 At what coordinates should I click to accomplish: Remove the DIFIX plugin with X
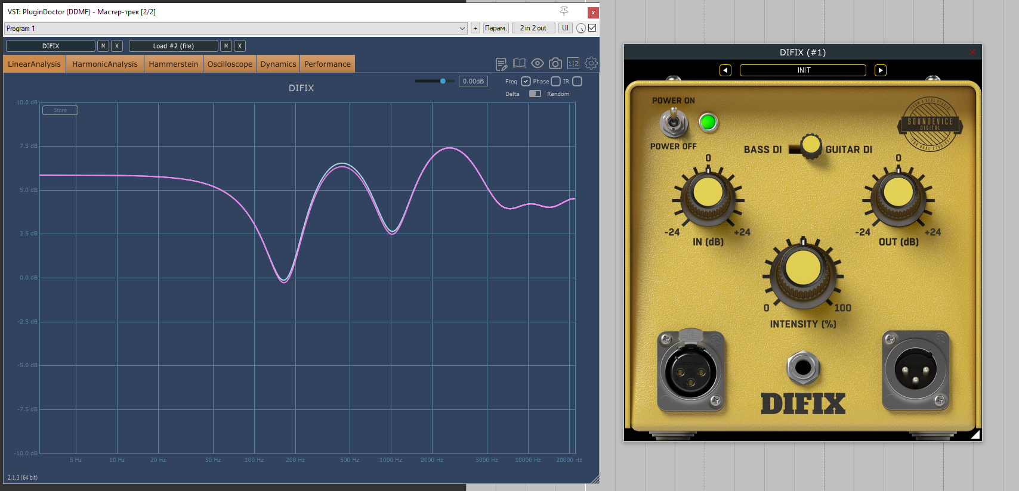click(x=117, y=46)
